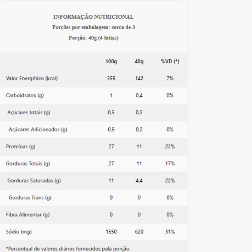Select the Gorduras Totais (g) label
The height and width of the screenshot is (252, 252).
(x=28, y=164)
